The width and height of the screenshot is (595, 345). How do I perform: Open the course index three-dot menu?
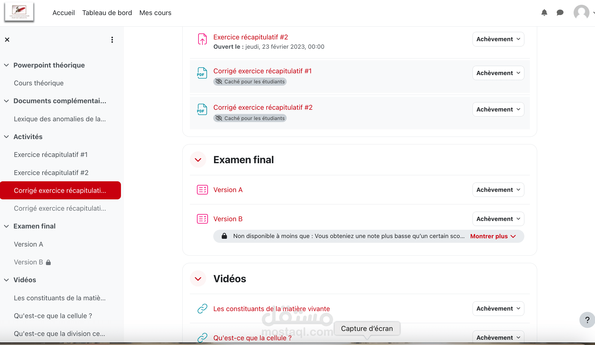point(112,40)
